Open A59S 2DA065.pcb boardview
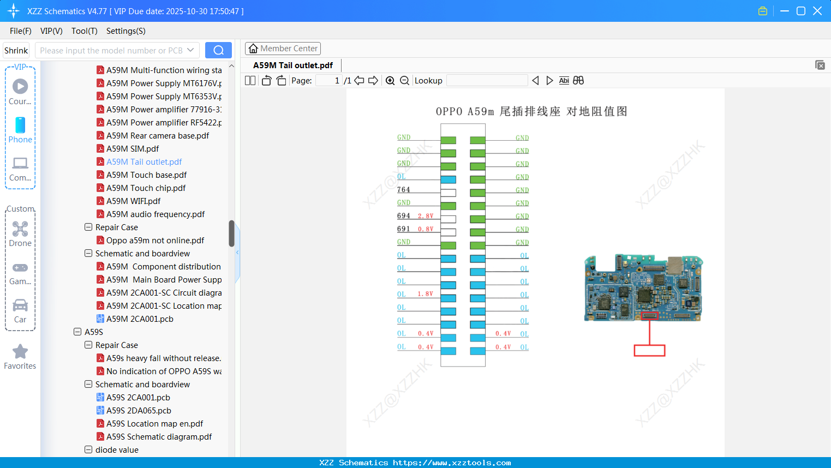Image resolution: width=831 pixels, height=468 pixels. point(134,411)
